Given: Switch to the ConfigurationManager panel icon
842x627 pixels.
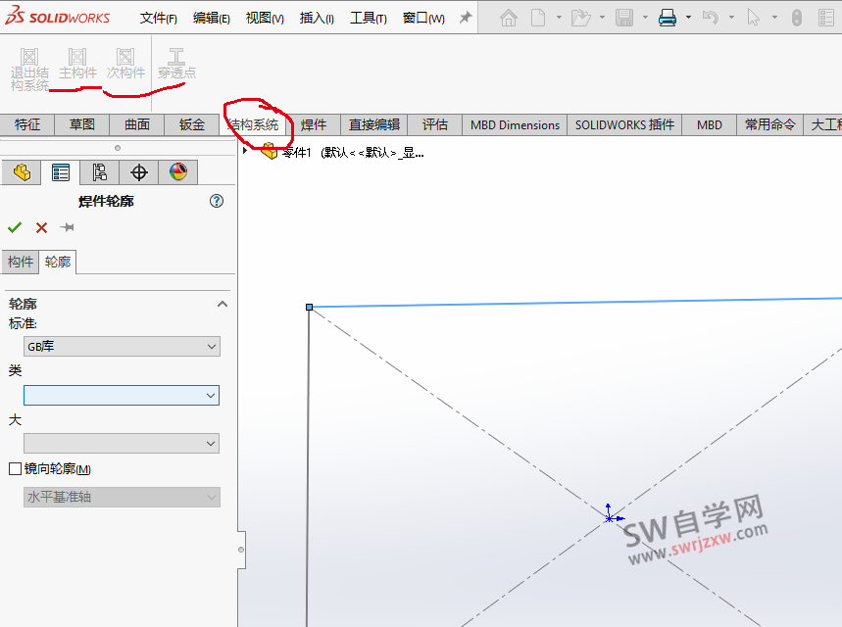Looking at the screenshot, I should pos(101,171).
